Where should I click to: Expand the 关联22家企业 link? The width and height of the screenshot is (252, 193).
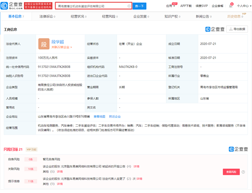pyautogui.click(x=62, y=47)
